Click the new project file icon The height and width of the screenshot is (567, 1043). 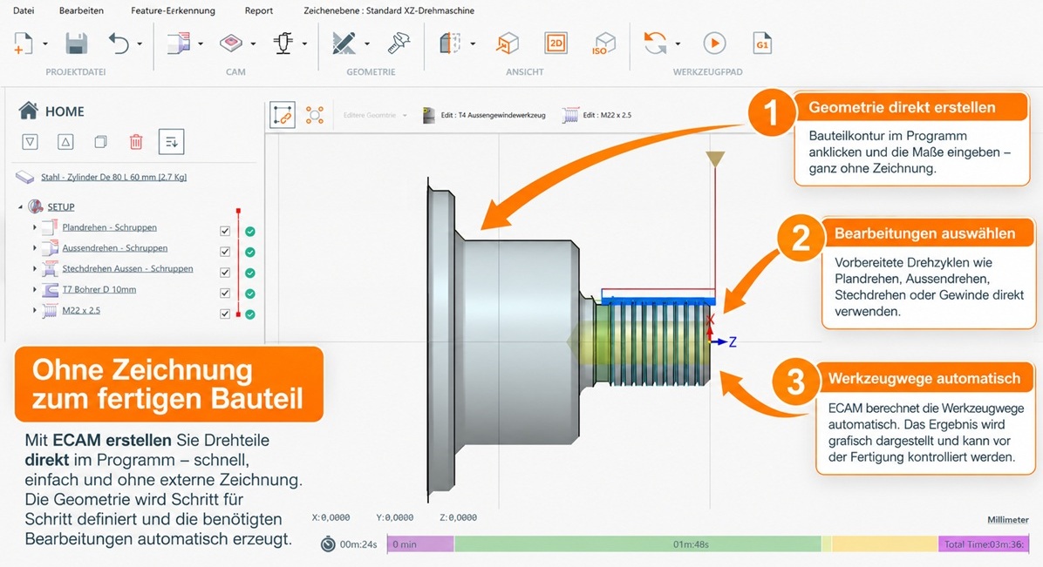point(23,44)
